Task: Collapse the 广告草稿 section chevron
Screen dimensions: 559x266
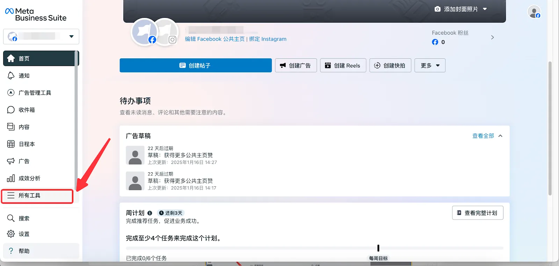Action: coord(500,136)
